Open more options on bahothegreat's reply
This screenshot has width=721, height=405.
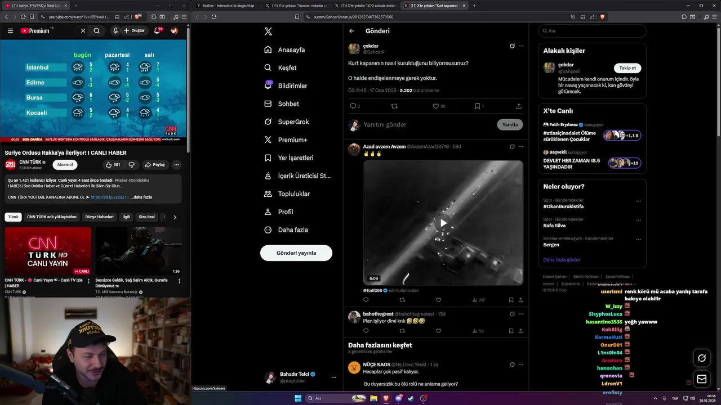point(521,314)
